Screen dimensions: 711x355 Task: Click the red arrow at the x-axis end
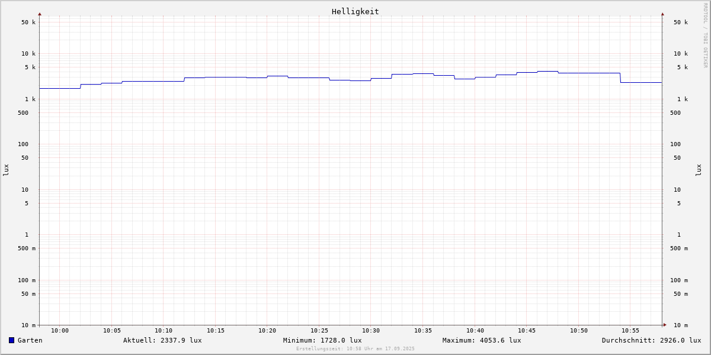pos(665,325)
